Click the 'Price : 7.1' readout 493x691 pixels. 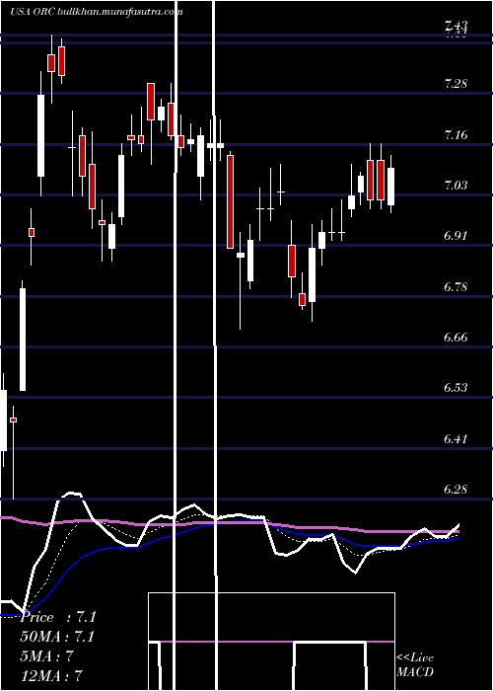pyautogui.click(x=58, y=617)
